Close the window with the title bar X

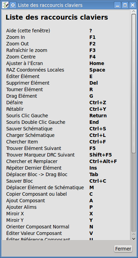tap(132, 5)
